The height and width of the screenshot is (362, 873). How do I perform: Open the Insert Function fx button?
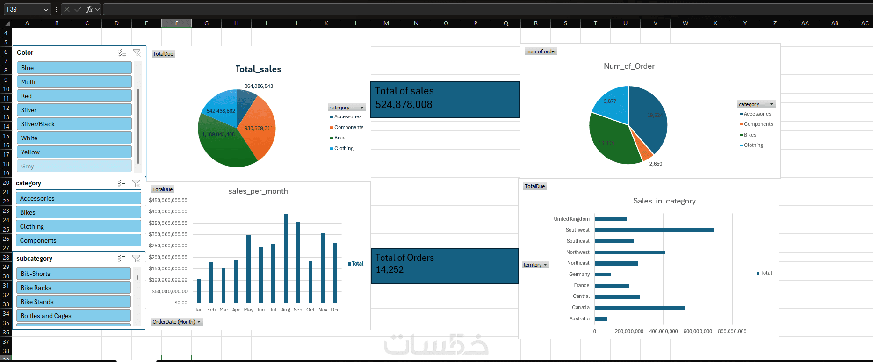tap(89, 9)
